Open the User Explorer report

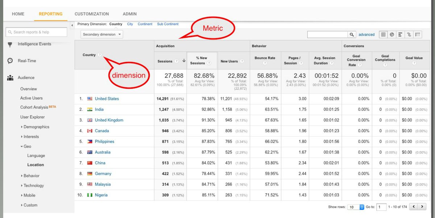pos(33,117)
